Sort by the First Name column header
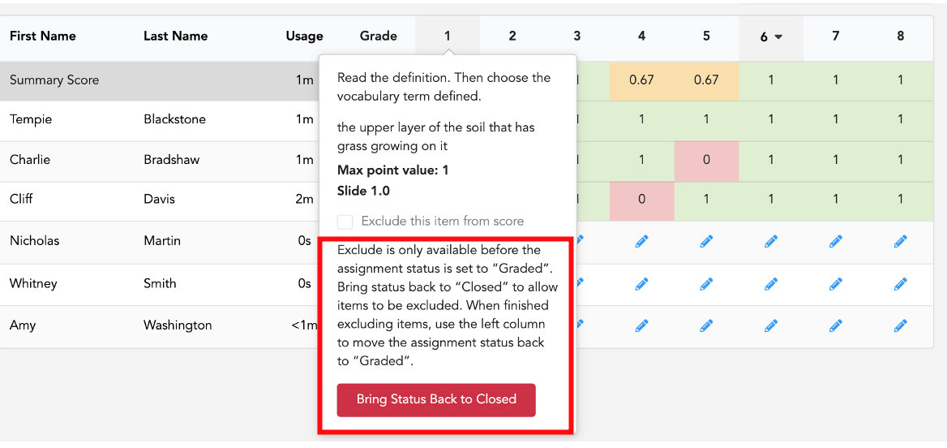 pos(42,37)
